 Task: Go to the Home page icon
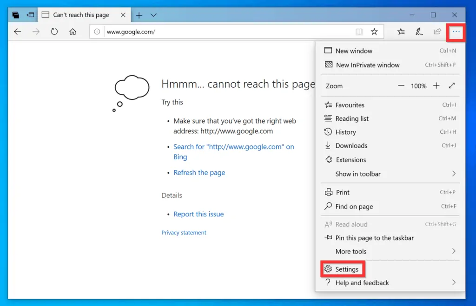click(73, 32)
